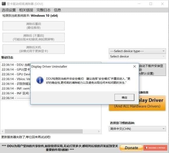Open the 相关链接 menu
The width and height of the screenshot is (169, 153).
(26, 10)
